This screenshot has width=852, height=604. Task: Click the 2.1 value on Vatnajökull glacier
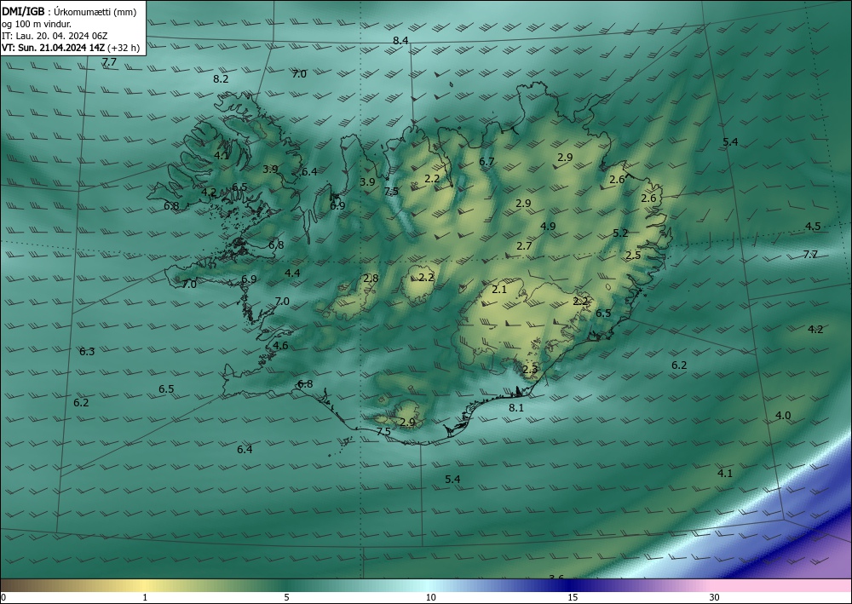499,290
